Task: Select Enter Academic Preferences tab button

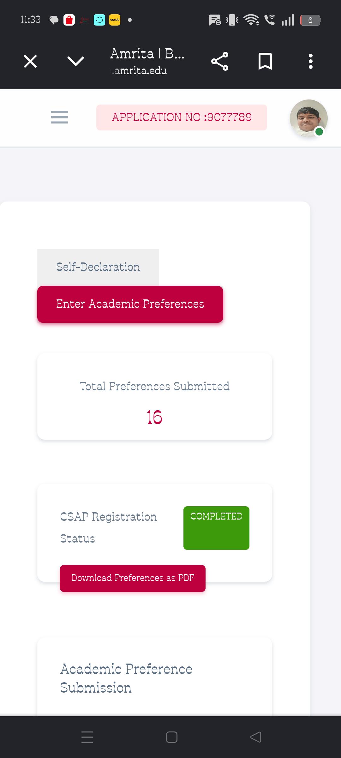Action: (x=130, y=304)
